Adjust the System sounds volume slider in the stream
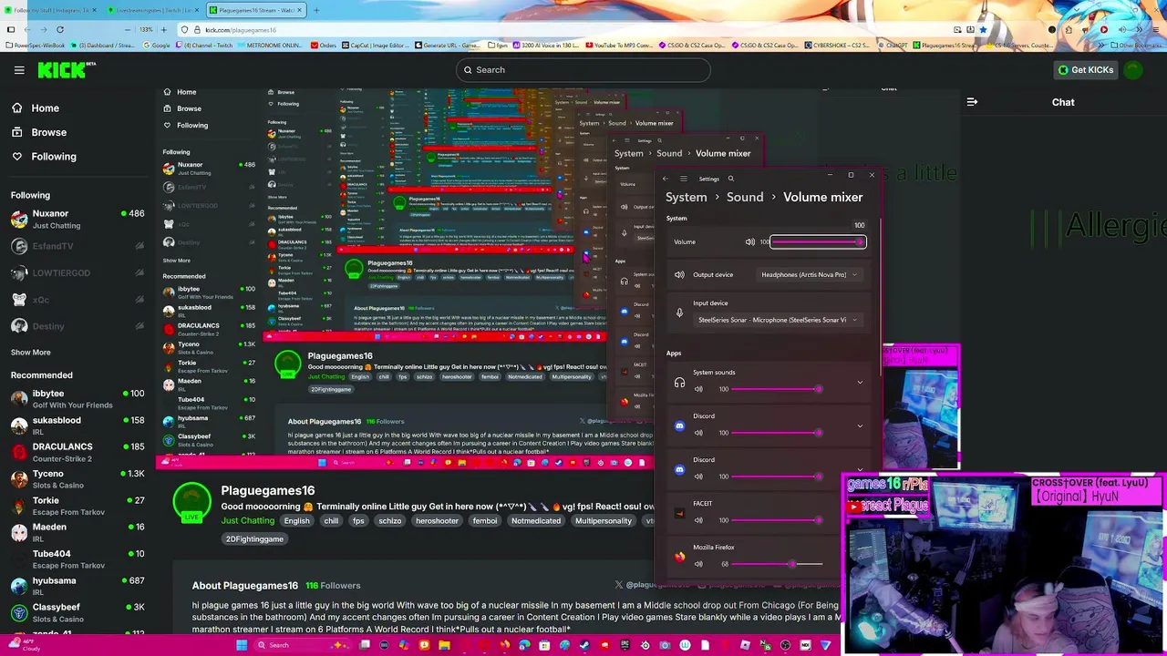Viewport: 1167px width, 656px height. (x=777, y=389)
